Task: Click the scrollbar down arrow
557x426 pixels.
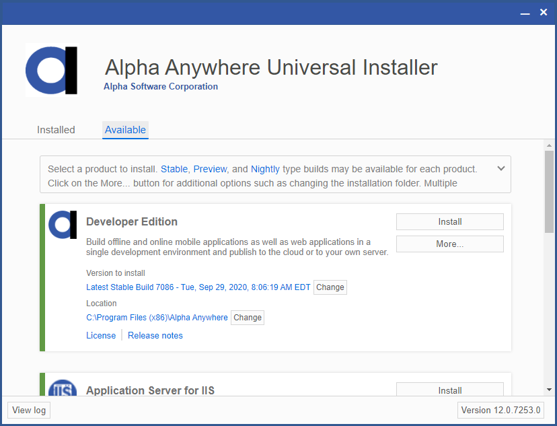Action: tap(549, 390)
